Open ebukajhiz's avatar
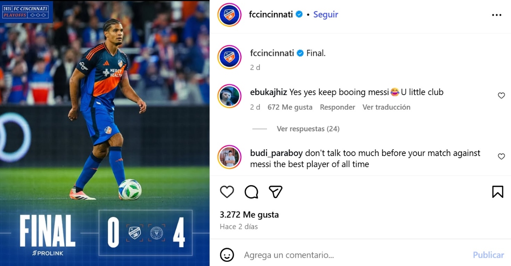This screenshot has width=511, height=266. click(230, 96)
